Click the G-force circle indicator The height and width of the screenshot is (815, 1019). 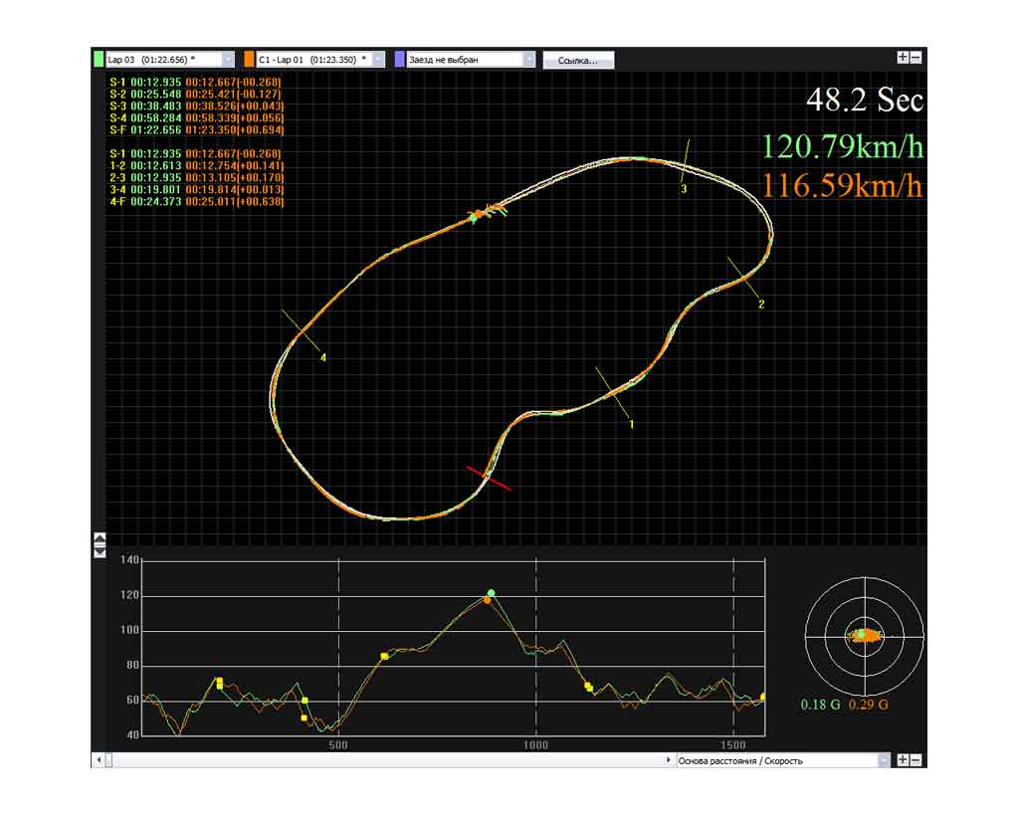863,634
